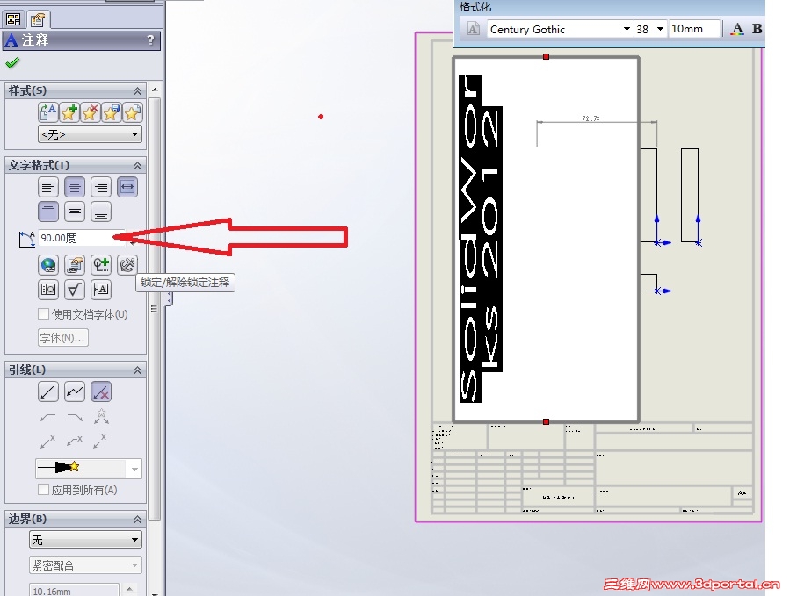Open the font size 38 dropdown
This screenshot has height=596, width=797.
click(x=660, y=30)
